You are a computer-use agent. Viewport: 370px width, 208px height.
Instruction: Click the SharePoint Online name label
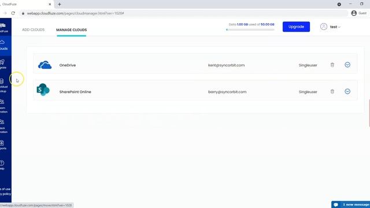(75, 92)
